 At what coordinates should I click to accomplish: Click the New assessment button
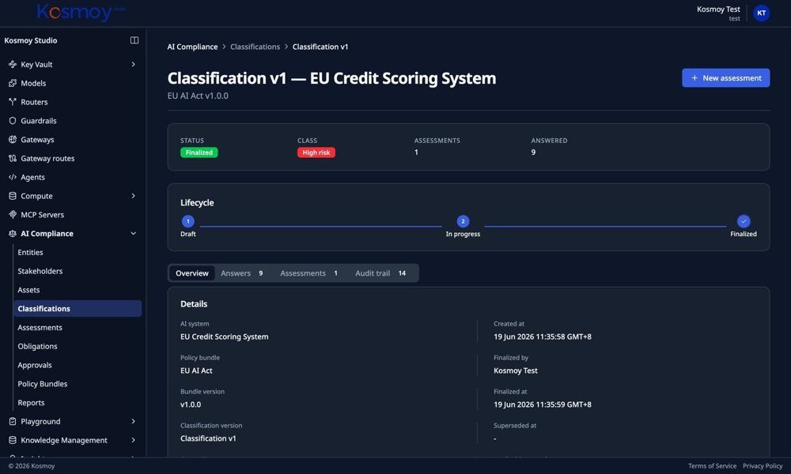(725, 78)
